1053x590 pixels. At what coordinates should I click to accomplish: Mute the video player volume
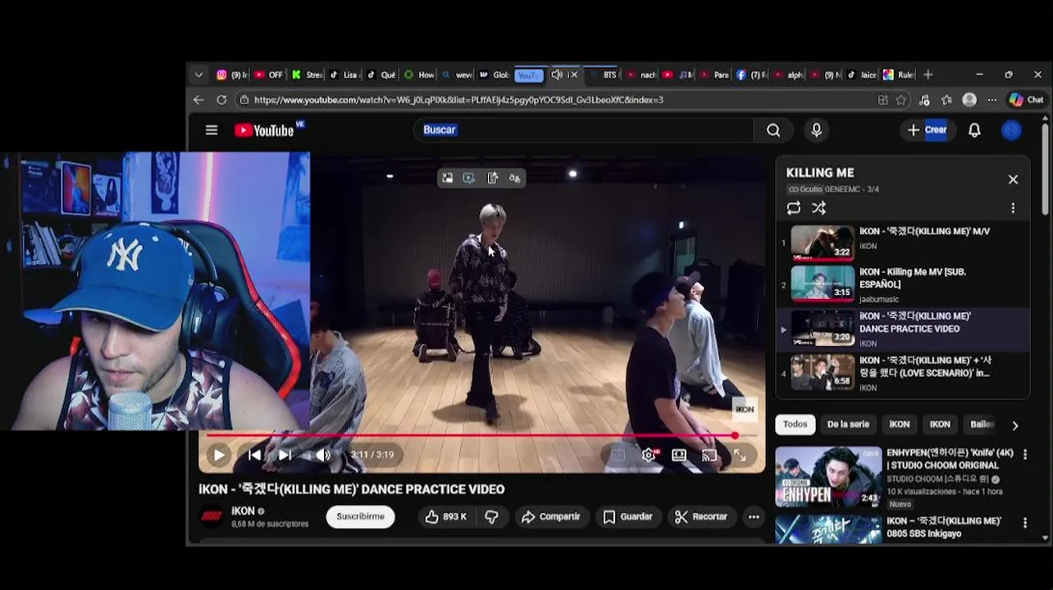[323, 455]
